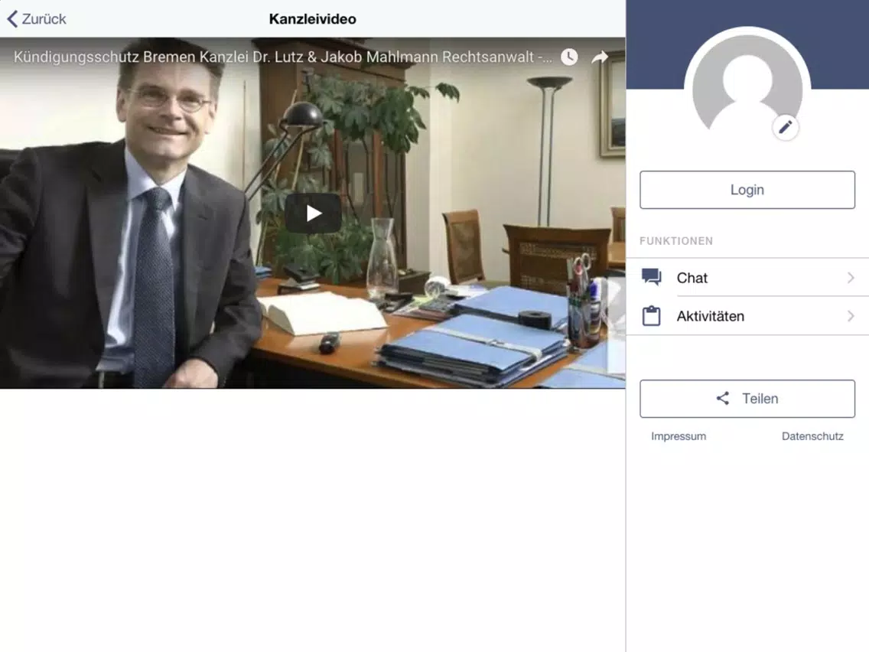The height and width of the screenshot is (652, 869).
Task: Edit profile picture with pencil icon
Action: (x=786, y=128)
